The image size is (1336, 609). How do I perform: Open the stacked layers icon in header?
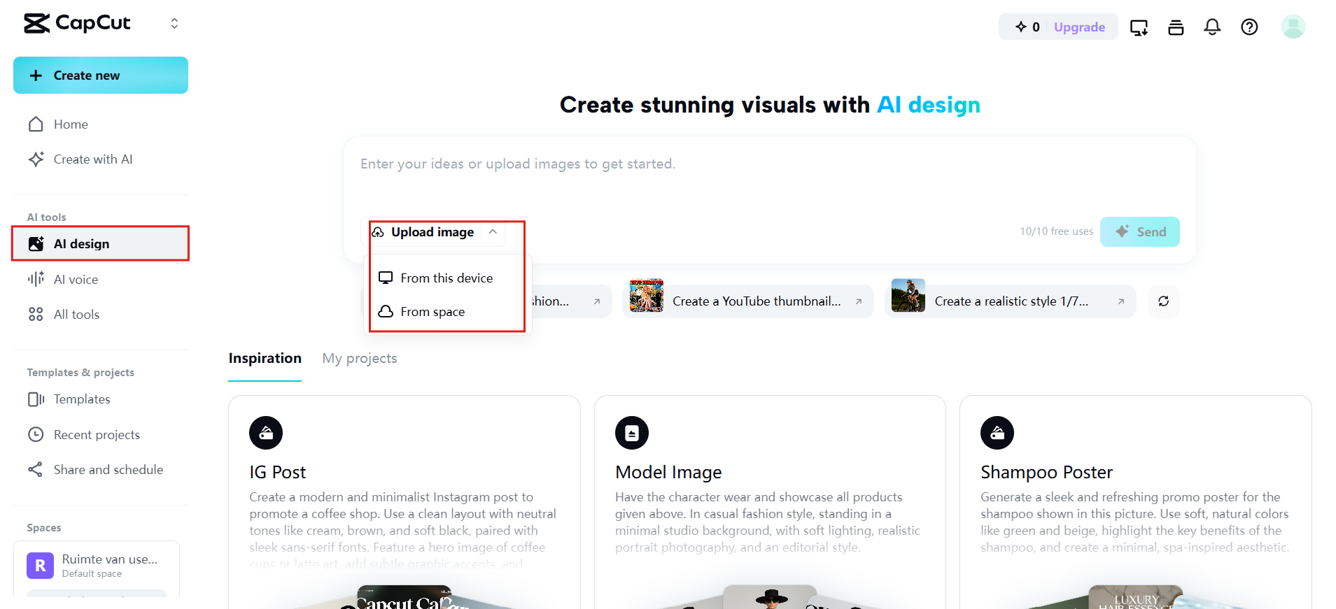(x=1176, y=27)
